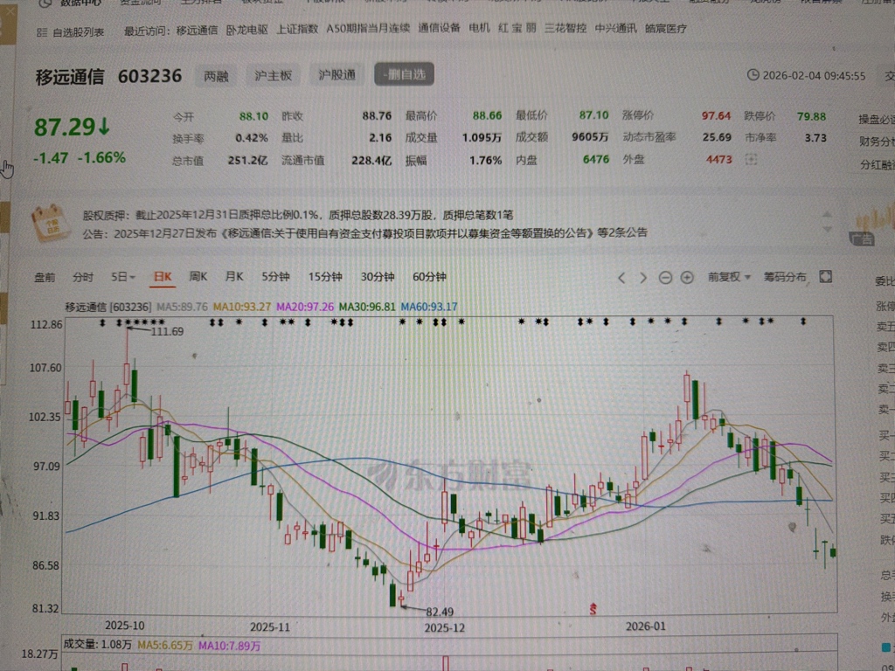Click the 跌停价 79.88 value
The image size is (895, 671).
[x=812, y=116]
